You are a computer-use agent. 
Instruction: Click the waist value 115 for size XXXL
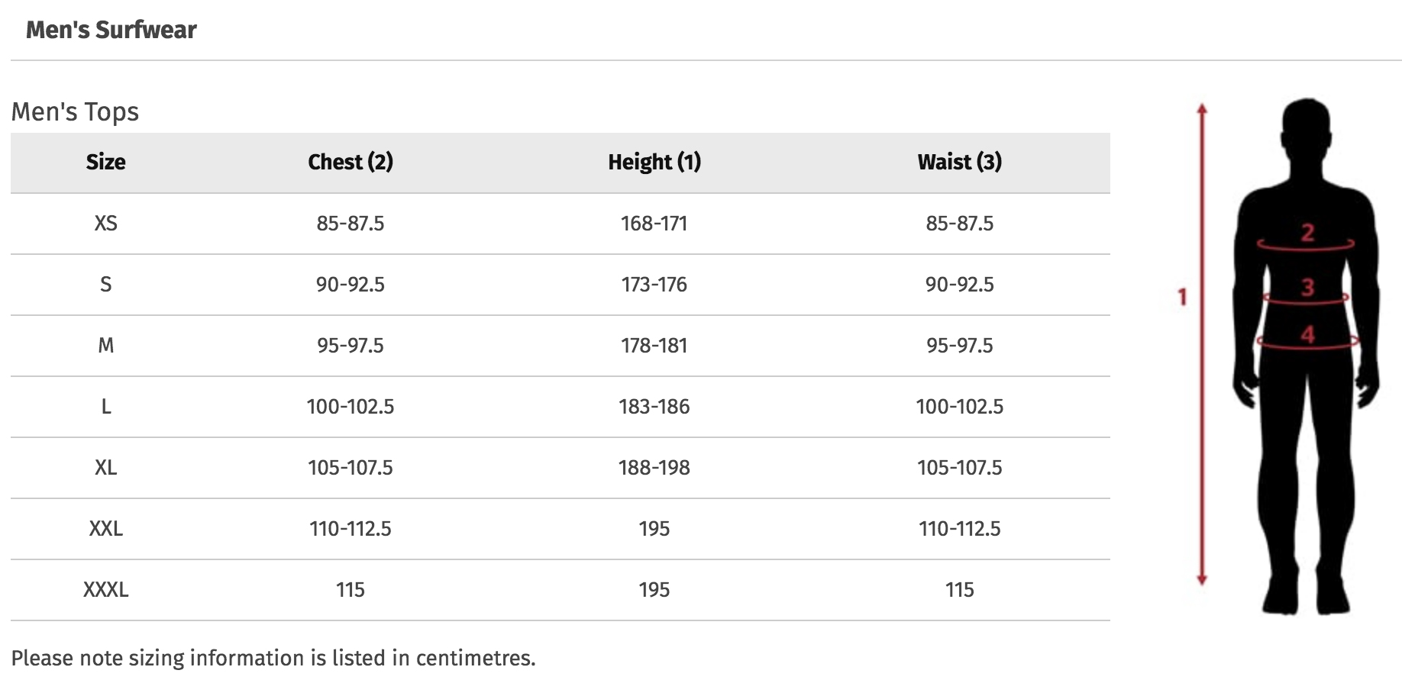coord(960,589)
